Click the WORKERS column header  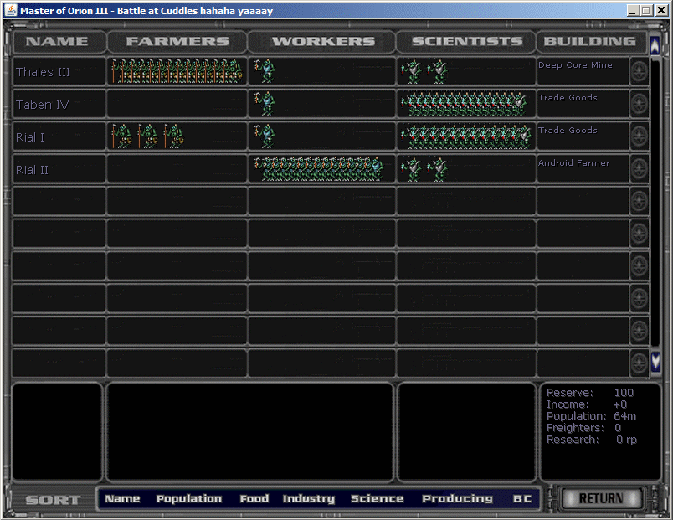324,42
